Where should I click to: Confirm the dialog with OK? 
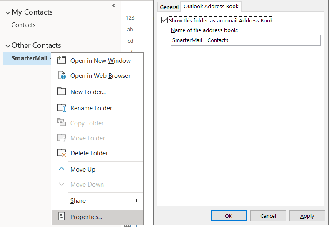point(229,216)
